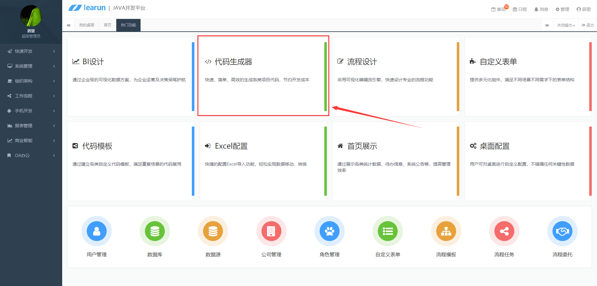Open the 日程 calendar icon
The image size is (597, 286).
click(x=520, y=9)
